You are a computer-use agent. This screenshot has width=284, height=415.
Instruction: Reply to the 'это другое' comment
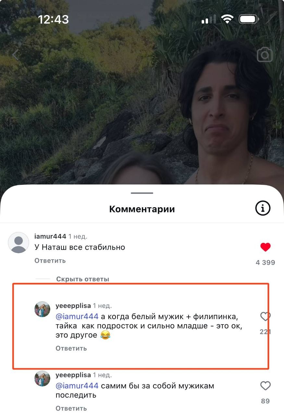tap(71, 349)
